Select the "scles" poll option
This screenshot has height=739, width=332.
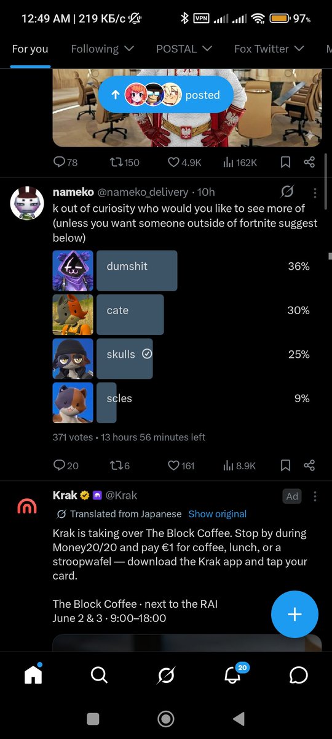coord(181,398)
